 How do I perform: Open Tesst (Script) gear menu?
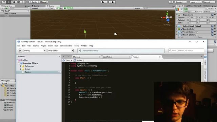tap(215, 35)
